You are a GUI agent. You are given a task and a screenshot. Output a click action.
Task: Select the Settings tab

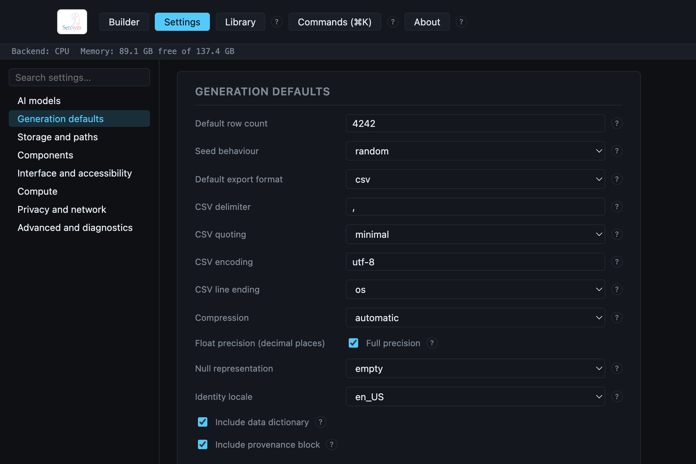182,22
